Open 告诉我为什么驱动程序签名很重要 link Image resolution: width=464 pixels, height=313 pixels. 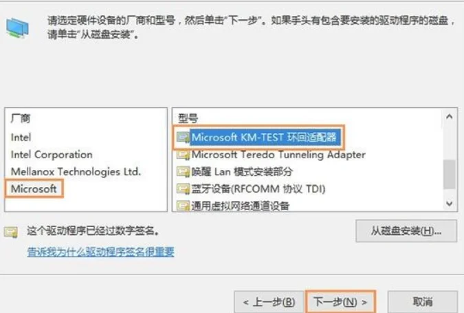100,252
